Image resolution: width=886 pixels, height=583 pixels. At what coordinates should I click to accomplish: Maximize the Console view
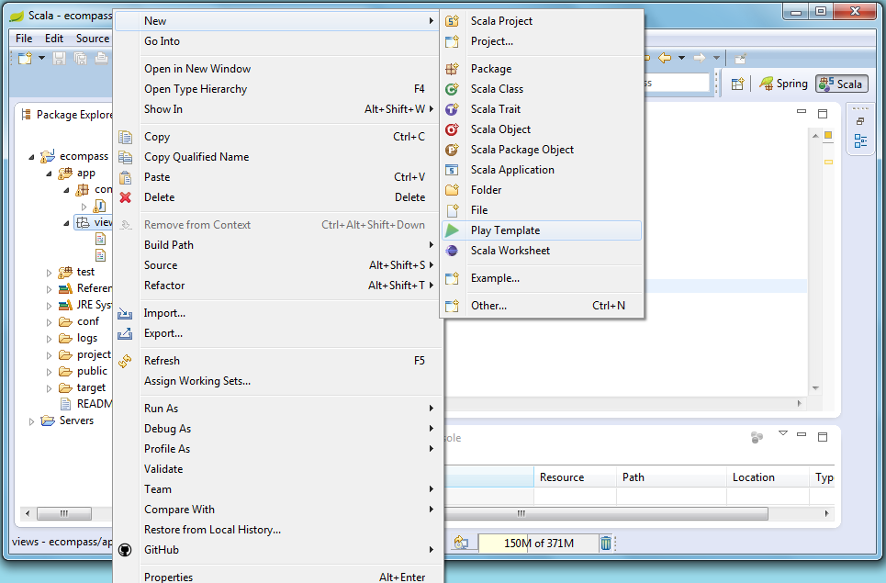point(823,437)
